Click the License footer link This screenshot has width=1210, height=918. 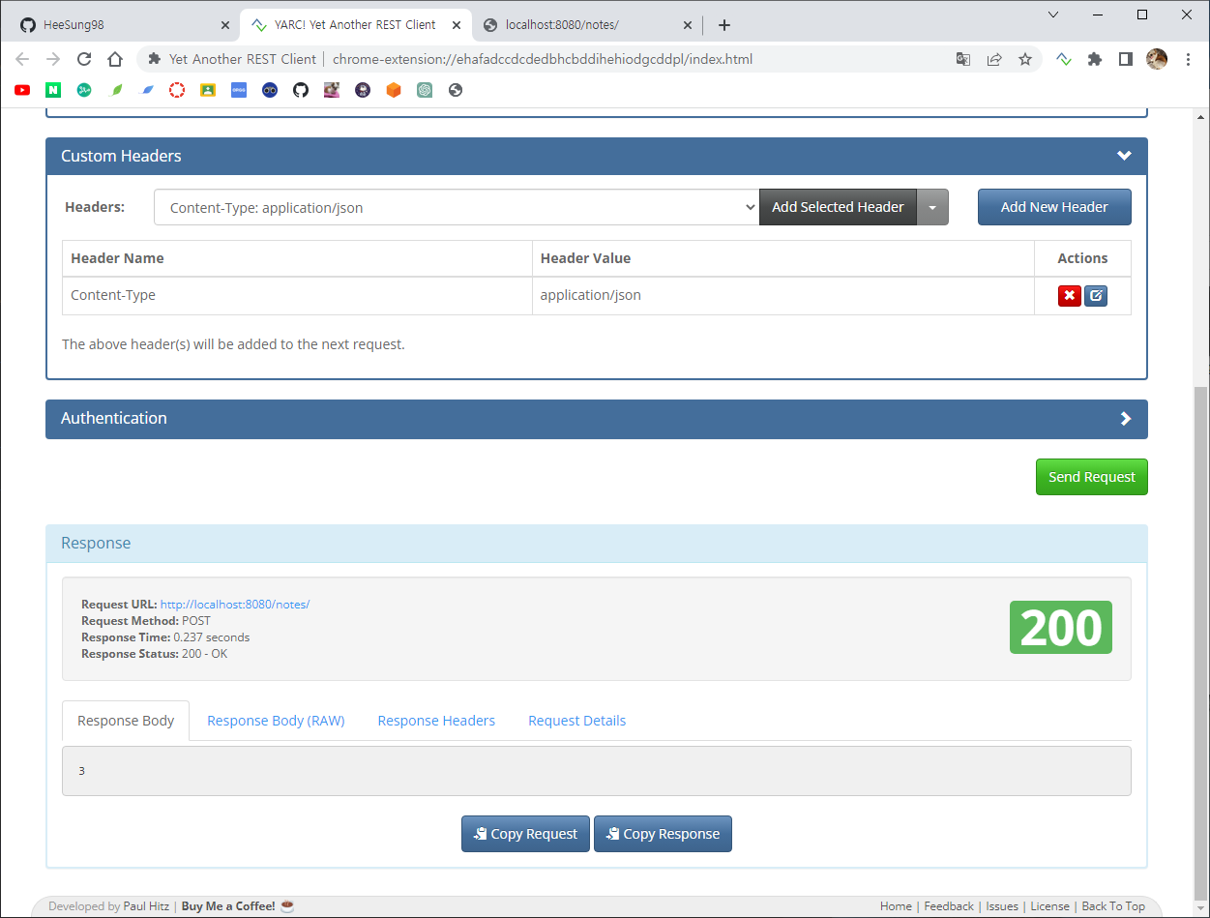1049,906
